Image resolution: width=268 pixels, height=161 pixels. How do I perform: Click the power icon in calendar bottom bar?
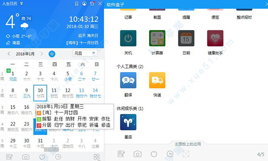click(x=42, y=157)
